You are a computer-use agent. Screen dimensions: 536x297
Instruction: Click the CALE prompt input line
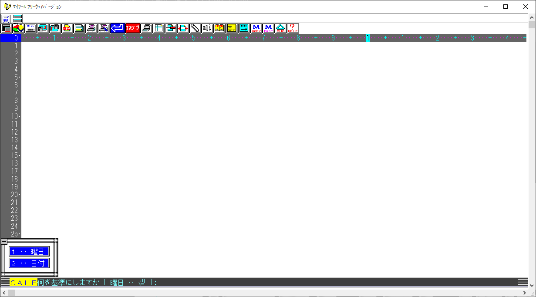(x=261, y=282)
